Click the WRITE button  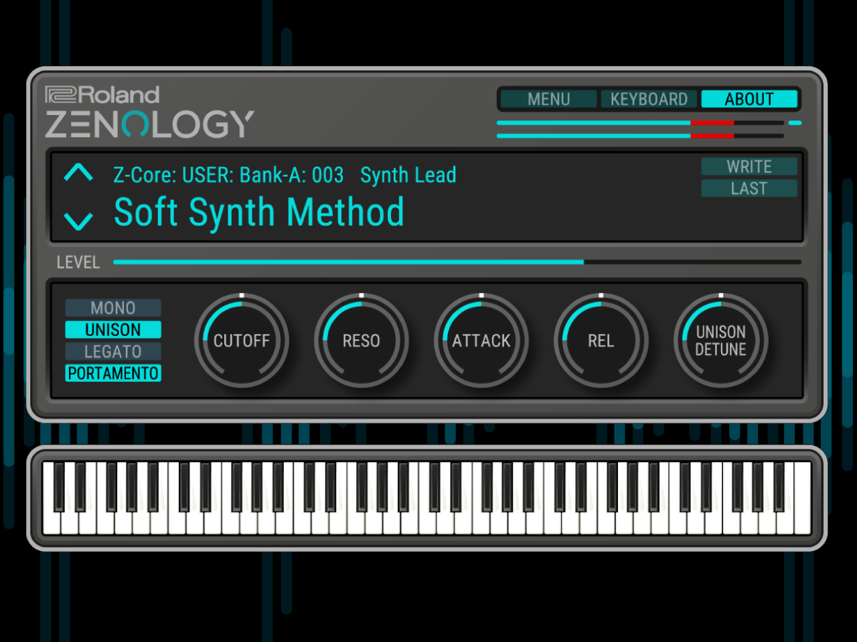pyautogui.click(x=749, y=167)
